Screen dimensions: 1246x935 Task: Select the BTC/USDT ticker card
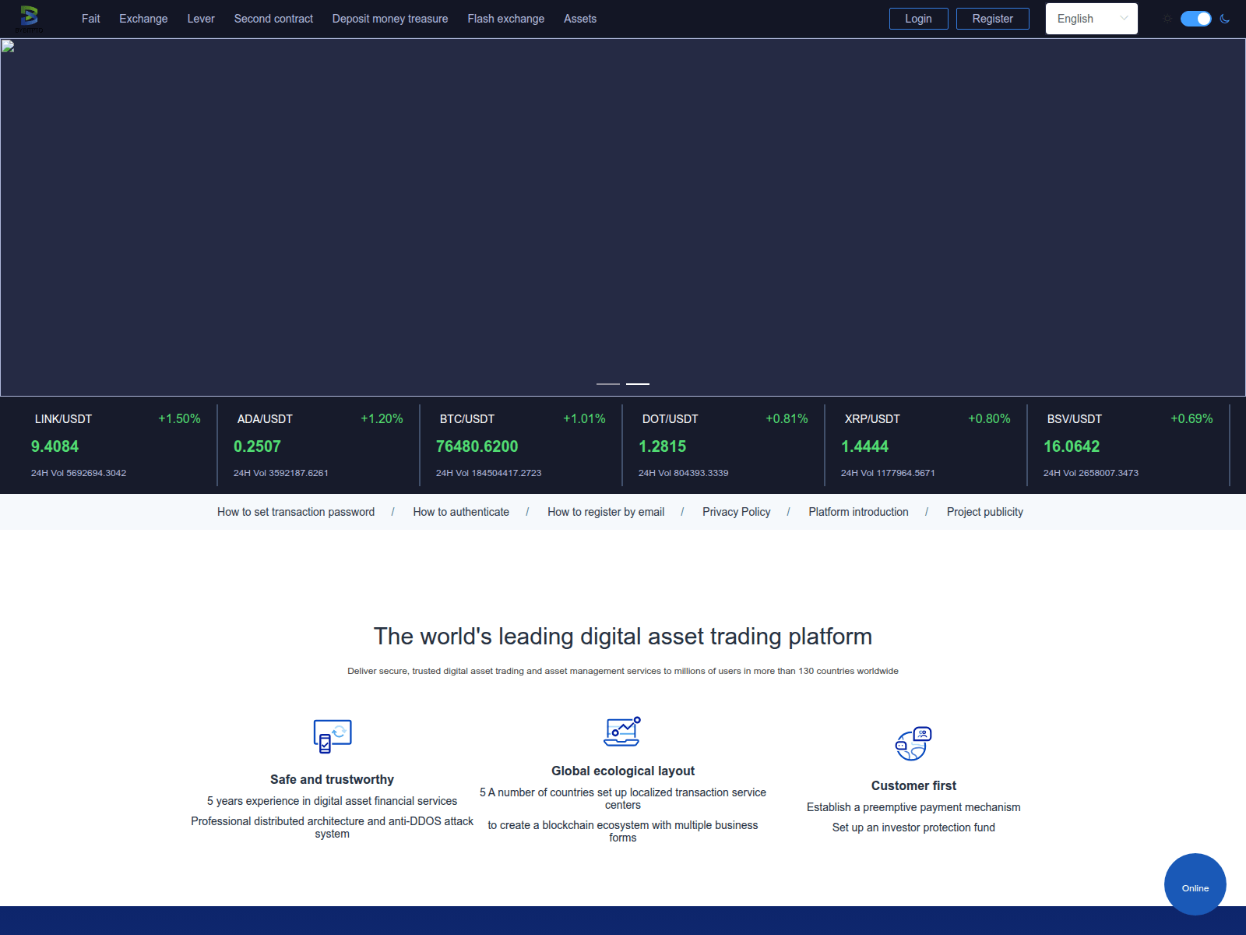pyautogui.click(x=521, y=445)
